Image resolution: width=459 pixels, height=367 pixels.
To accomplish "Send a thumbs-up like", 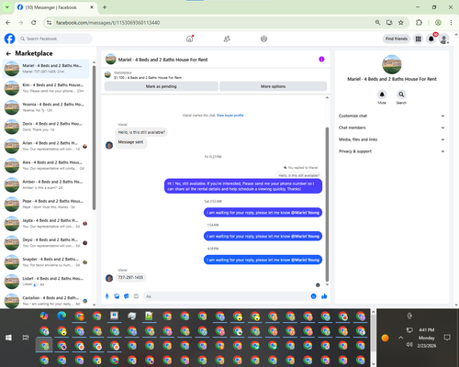I will [324, 296].
